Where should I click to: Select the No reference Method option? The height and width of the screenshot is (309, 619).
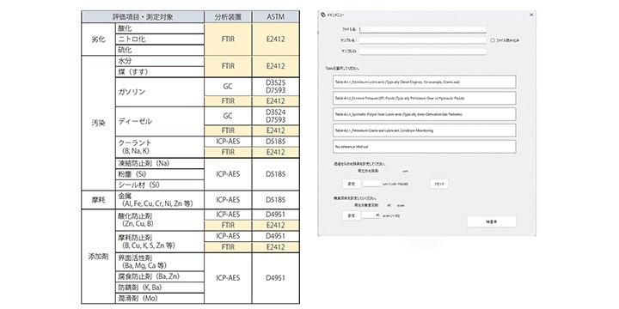pyautogui.click(x=425, y=147)
